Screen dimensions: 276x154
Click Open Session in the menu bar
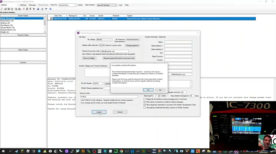click(90, 5)
